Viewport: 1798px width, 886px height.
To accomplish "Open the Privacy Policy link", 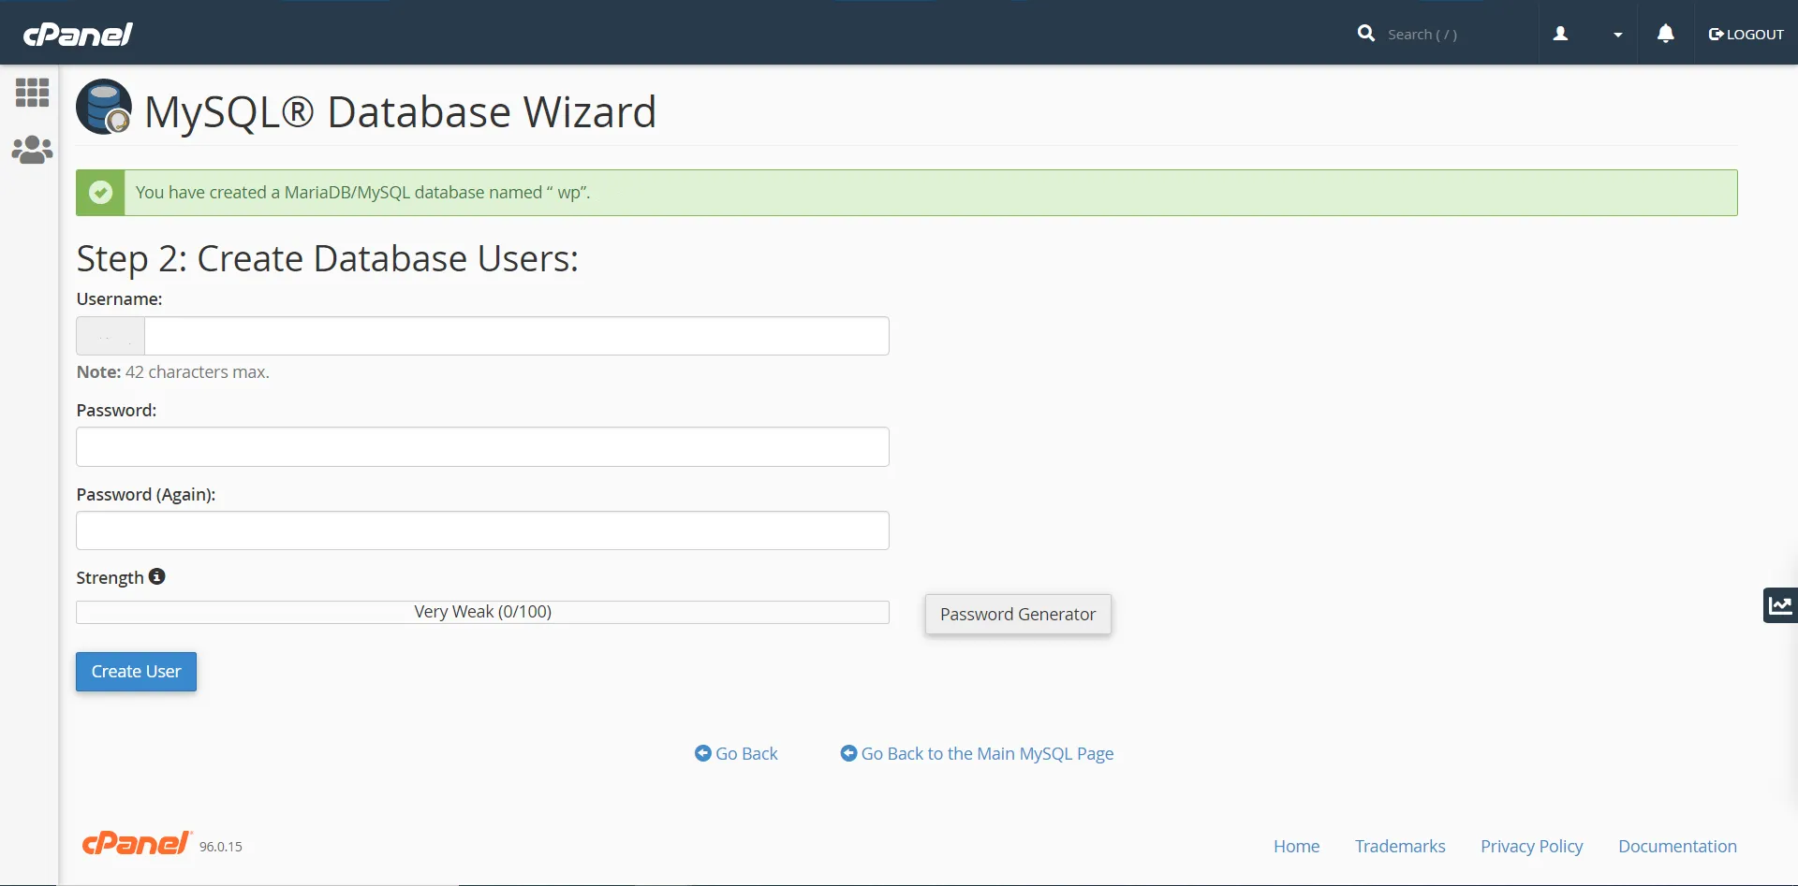I will 1531,846.
